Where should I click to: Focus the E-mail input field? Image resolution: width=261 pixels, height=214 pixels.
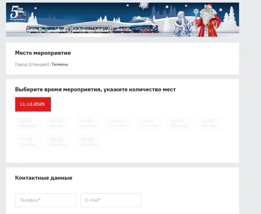(x=111, y=200)
